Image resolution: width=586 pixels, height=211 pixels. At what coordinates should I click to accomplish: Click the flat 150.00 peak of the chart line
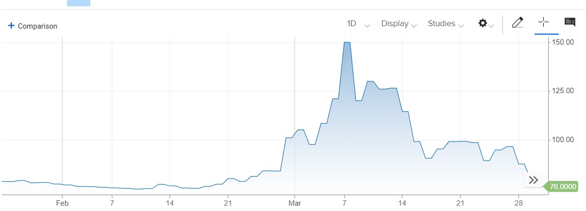click(347, 43)
